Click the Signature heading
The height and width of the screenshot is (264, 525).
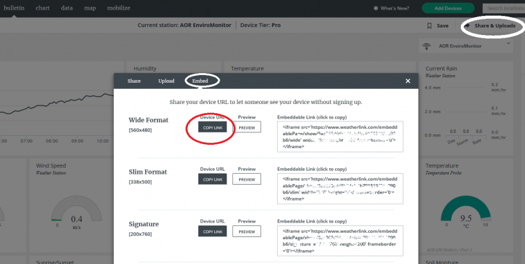144,224
